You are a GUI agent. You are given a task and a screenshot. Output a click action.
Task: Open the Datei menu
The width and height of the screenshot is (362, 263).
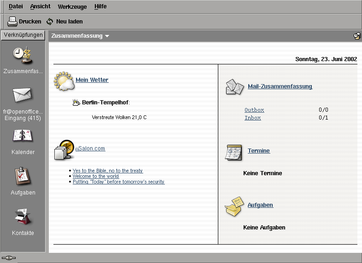pos(16,6)
